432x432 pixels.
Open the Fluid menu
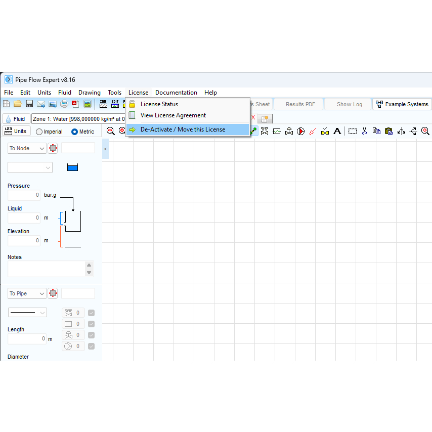[65, 93]
